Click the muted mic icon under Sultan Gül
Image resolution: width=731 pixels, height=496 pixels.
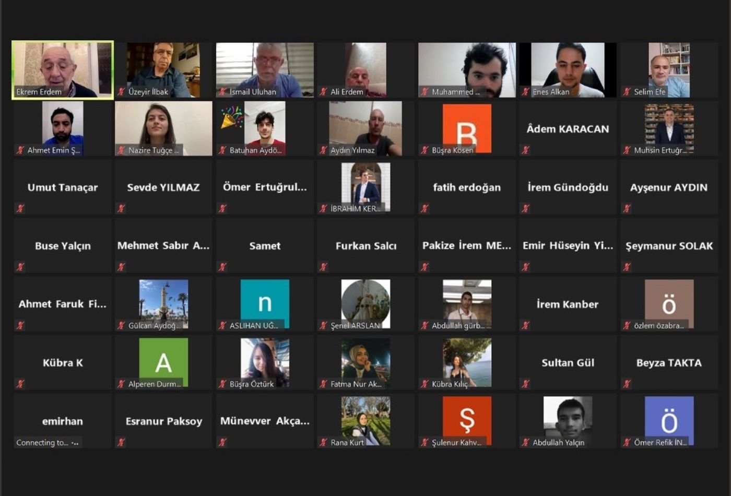click(526, 384)
